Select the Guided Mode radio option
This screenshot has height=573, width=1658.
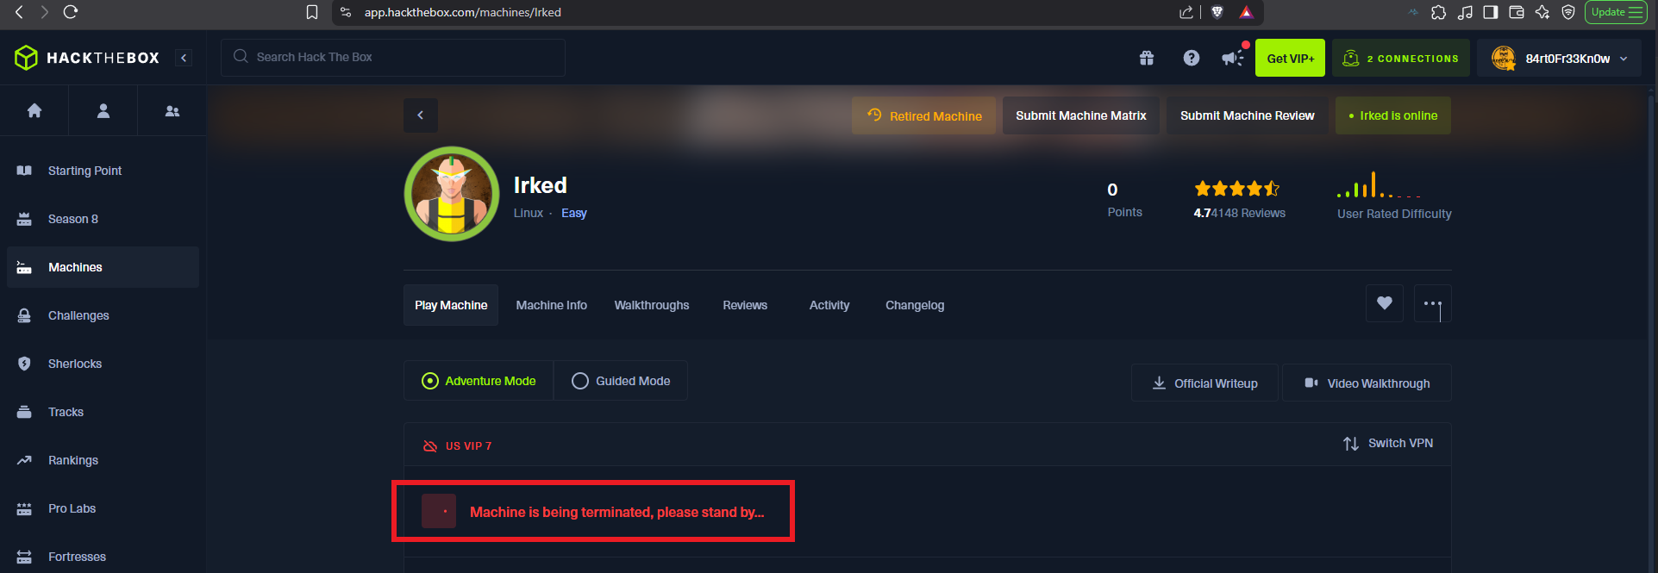tap(621, 381)
